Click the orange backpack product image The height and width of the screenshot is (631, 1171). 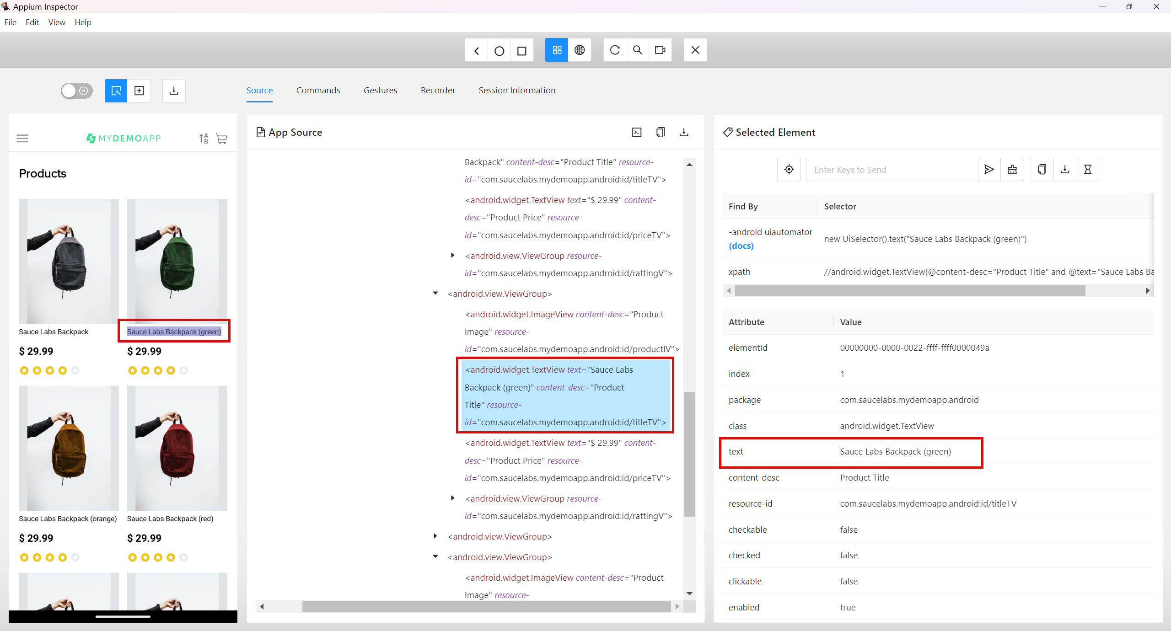tap(69, 448)
